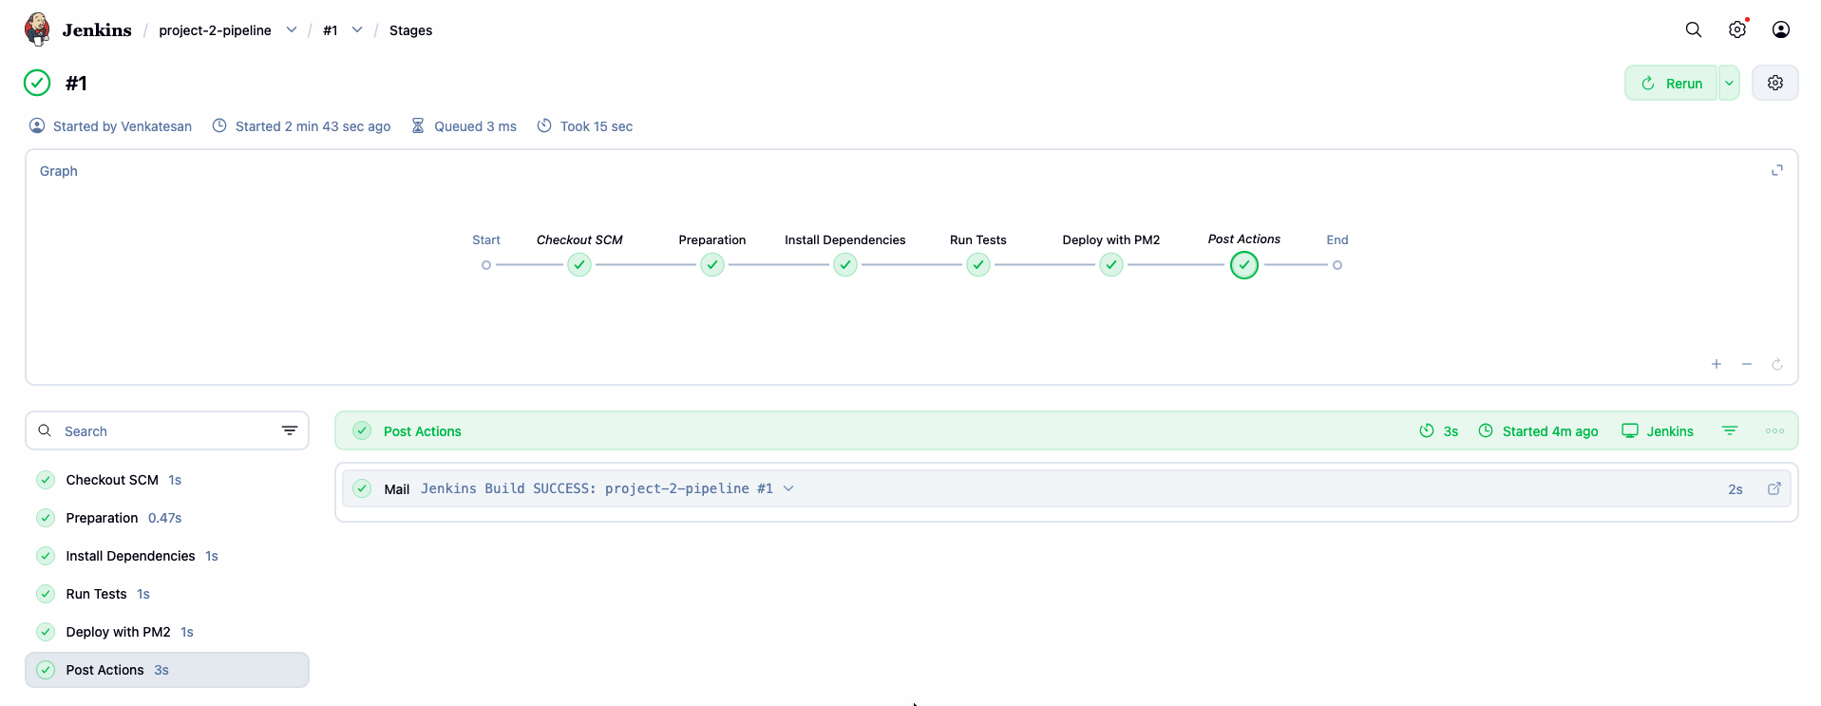Select Checkout SCM node in graph
The width and height of the screenshot is (1821, 706).
[x=579, y=265]
